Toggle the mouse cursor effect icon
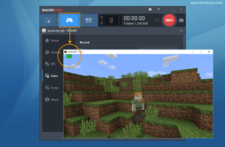This screenshot has height=147, width=225. click(102, 17)
